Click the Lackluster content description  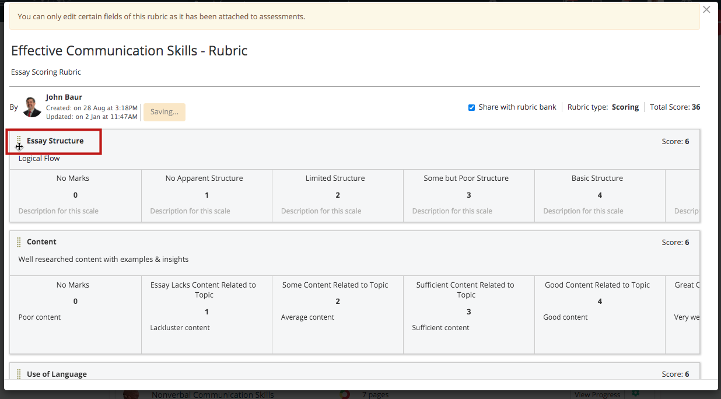pyautogui.click(x=180, y=328)
